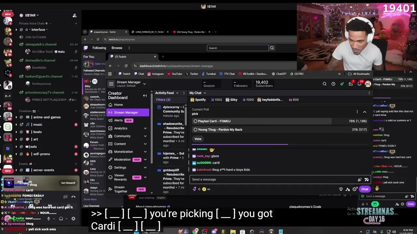Click the Vote button in poll

[198, 139]
